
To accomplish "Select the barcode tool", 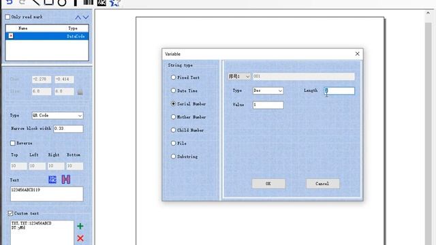I will coord(88,2).
